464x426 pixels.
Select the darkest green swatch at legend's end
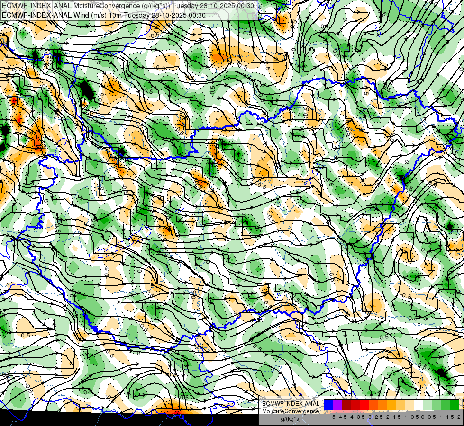tap(455, 405)
